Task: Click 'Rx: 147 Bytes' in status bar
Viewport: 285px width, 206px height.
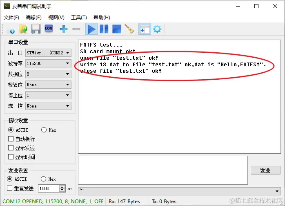Action: 124,201
